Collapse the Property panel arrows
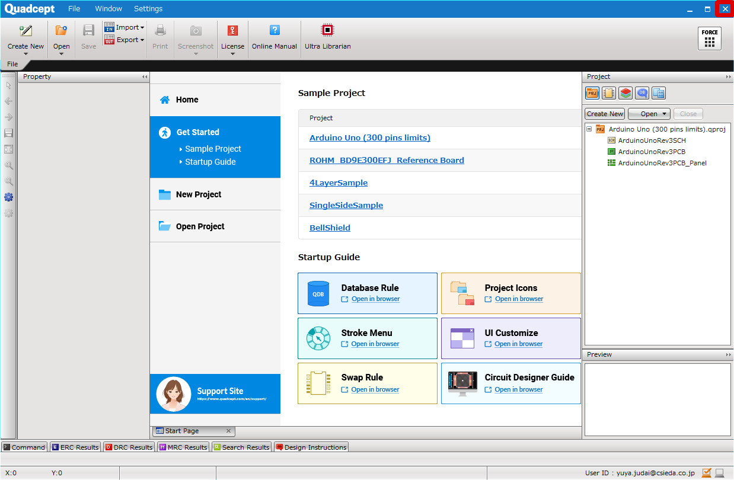The image size is (734, 480). pyautogui.click(x=145, y=77)
